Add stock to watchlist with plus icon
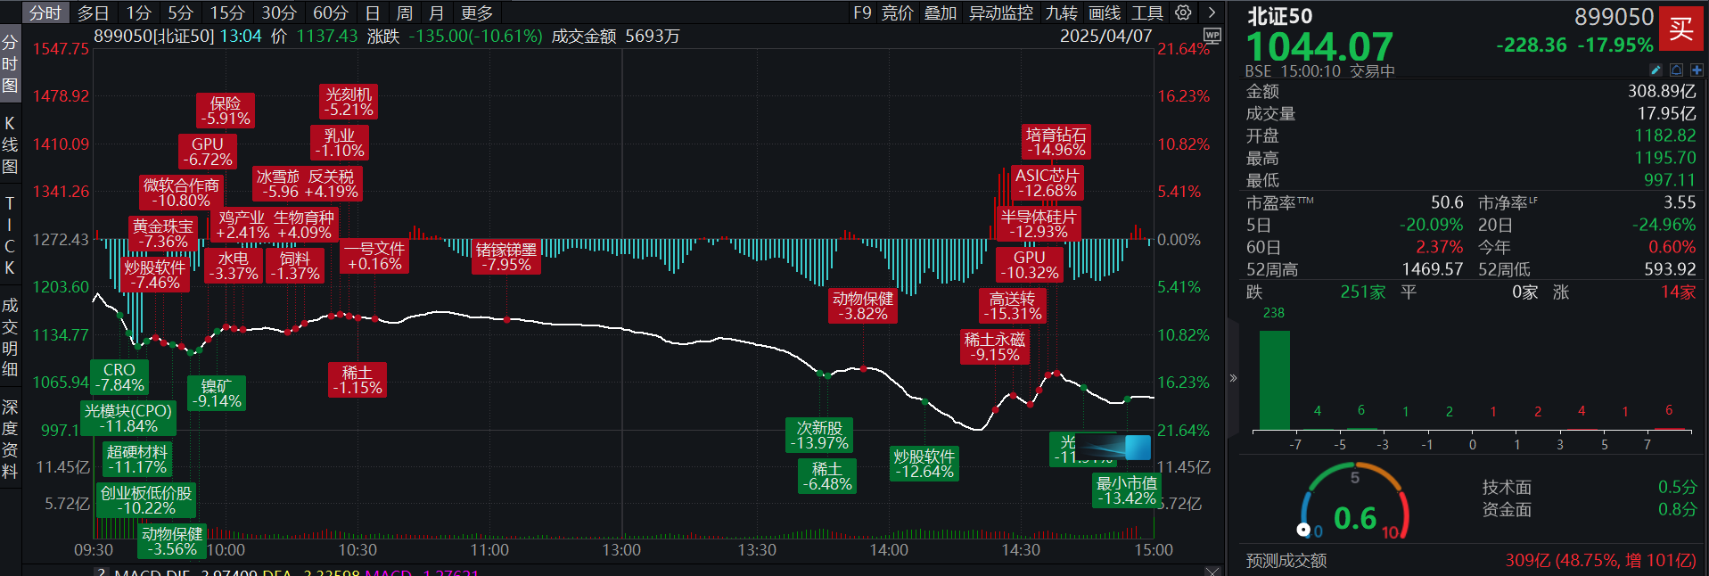Image resolution: width=1709 pixels, height=576 pixels. (1697, 70)
